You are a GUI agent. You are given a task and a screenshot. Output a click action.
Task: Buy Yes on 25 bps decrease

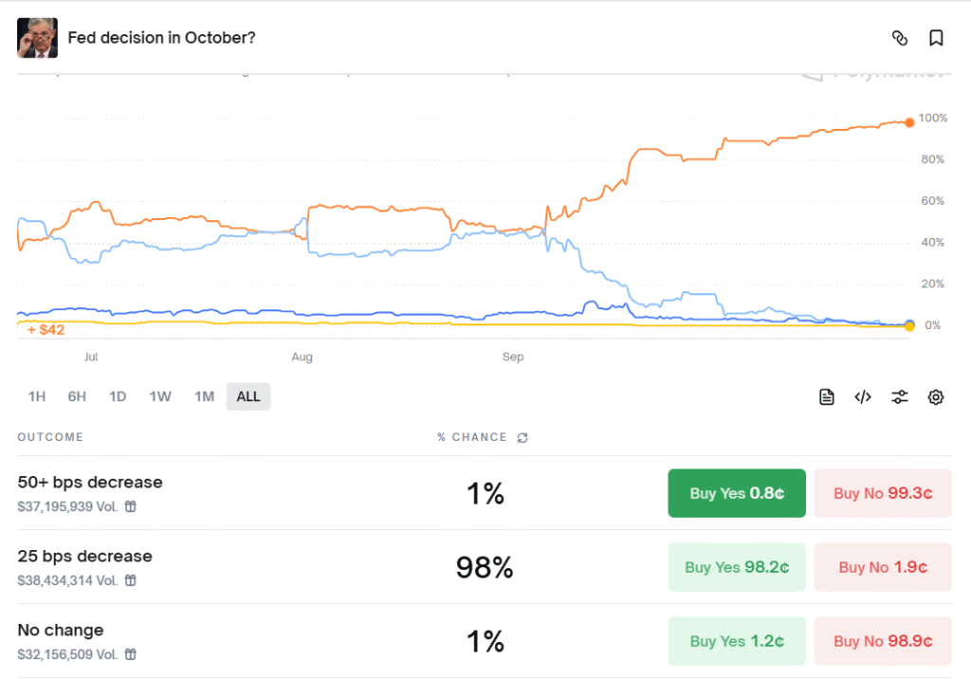tap(737, 566)
